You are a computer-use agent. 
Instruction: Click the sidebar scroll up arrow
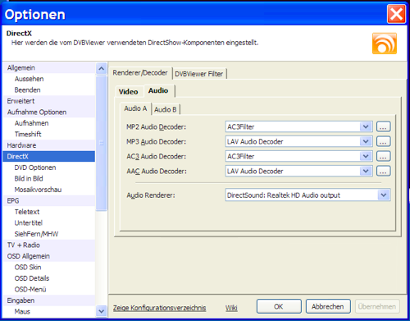[102, 68]
